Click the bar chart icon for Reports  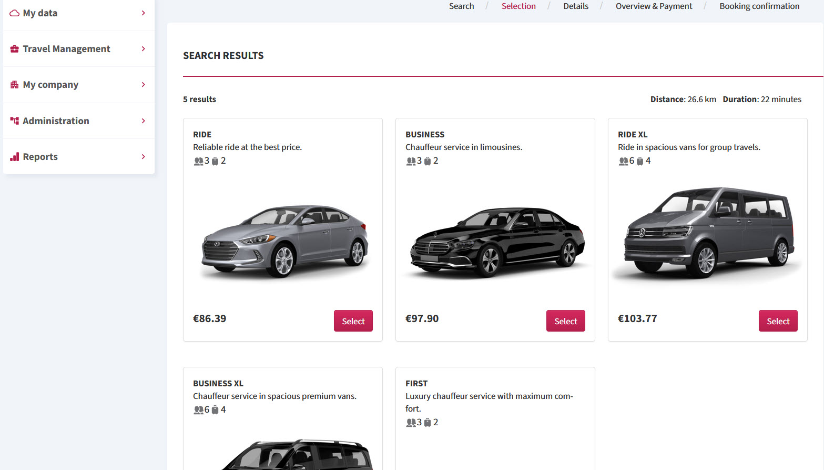[15, 157]
